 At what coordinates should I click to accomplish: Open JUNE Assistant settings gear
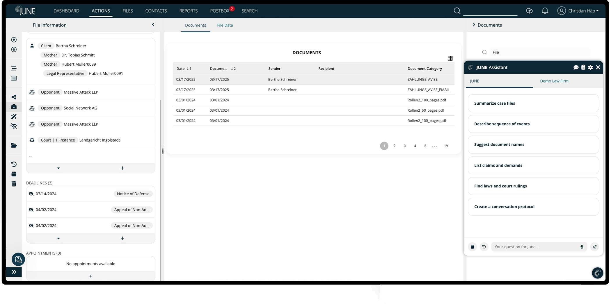click(590, 67)
